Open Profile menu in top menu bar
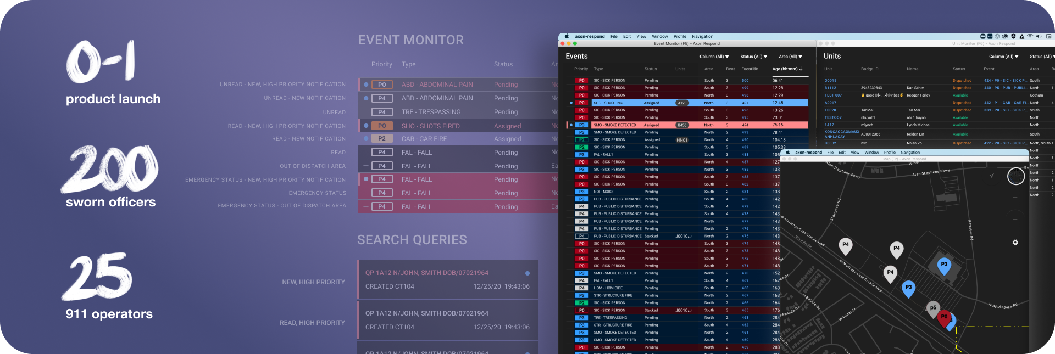 pyautogui.click(x=680, y=36)
